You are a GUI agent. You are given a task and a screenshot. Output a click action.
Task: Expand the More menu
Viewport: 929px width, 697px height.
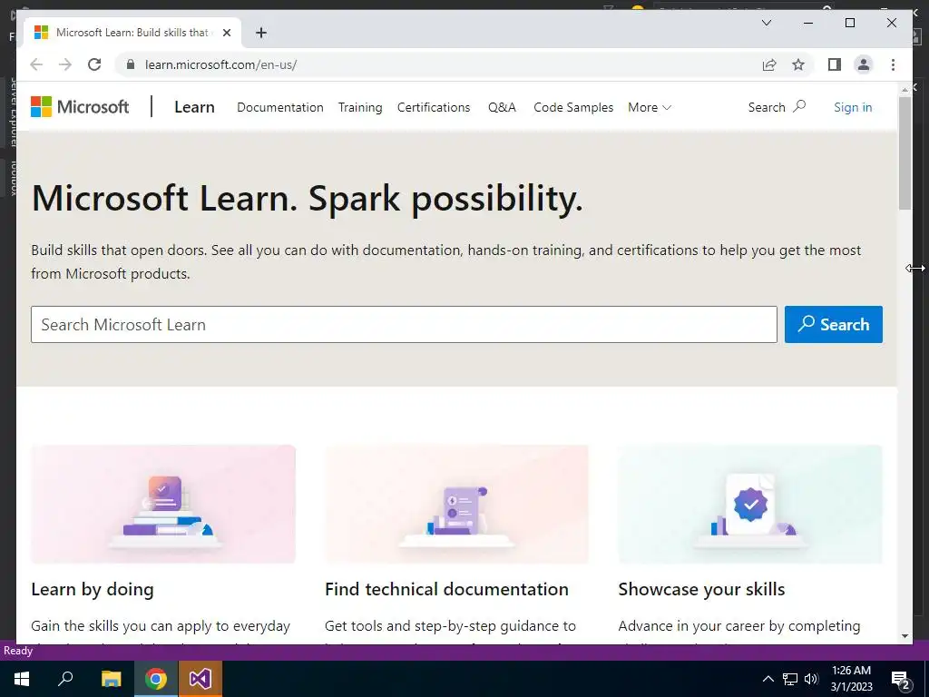click(x=650, y=107)
